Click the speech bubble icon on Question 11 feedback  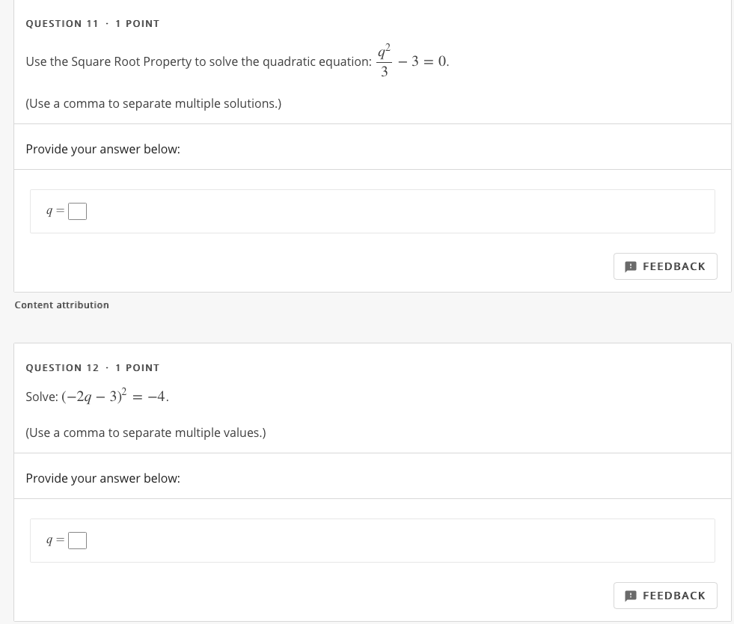631,266
